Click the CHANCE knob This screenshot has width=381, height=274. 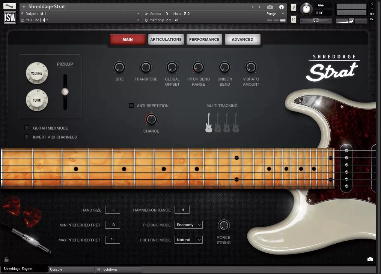click(151, 119)
